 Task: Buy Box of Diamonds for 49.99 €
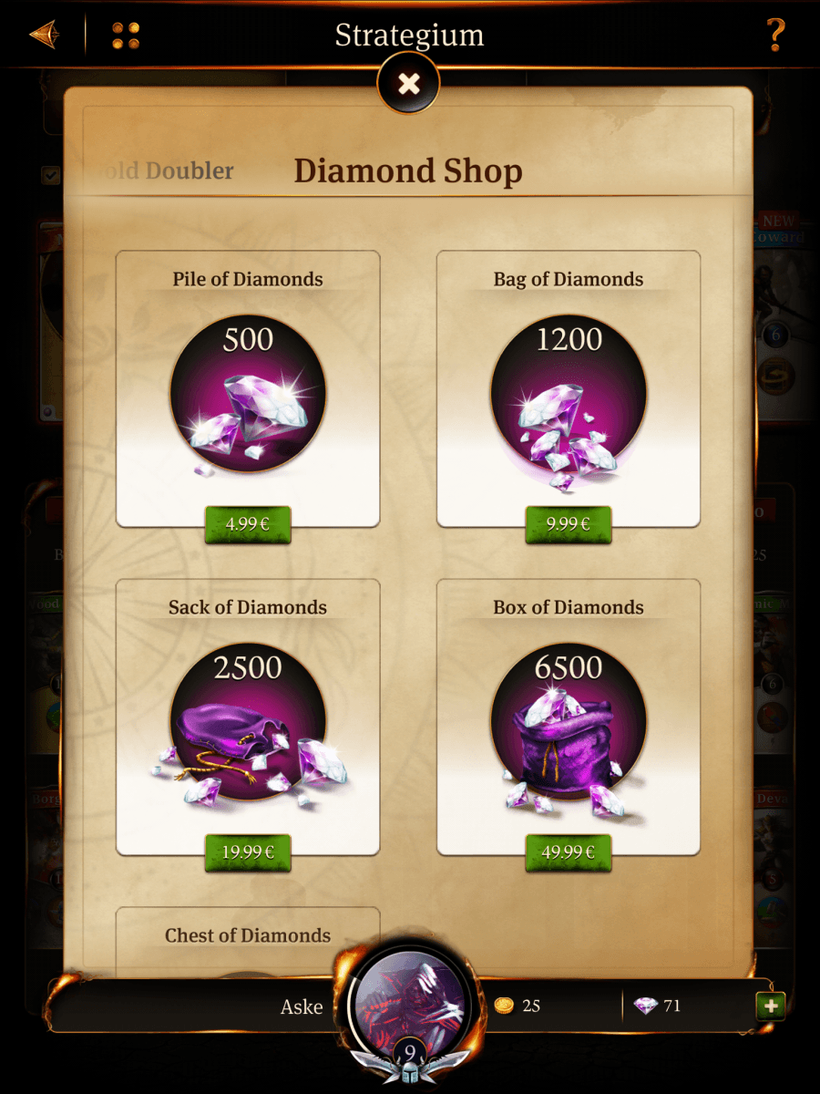pos(569,853)
